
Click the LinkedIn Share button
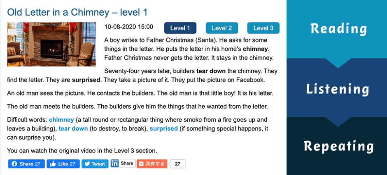coord(122,163)
